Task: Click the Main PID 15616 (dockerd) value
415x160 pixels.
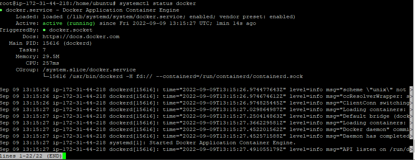Action: [67, 44]
